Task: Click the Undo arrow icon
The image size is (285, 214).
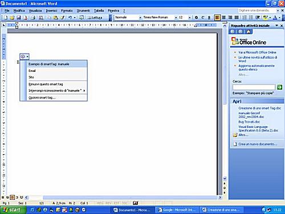Action: [x=70, y=18]
